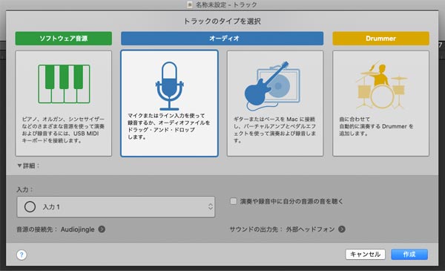Click the Audiojingle input device text
This screenshot has width=445, height=271.
(77, 229)
